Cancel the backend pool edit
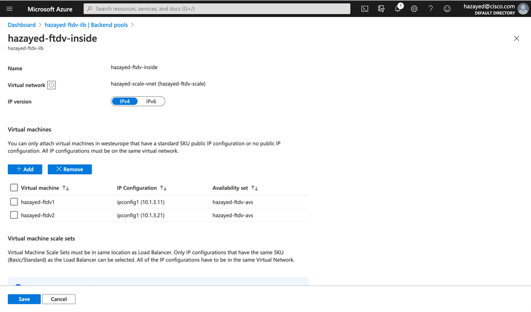531x312 pixels. 59,299
